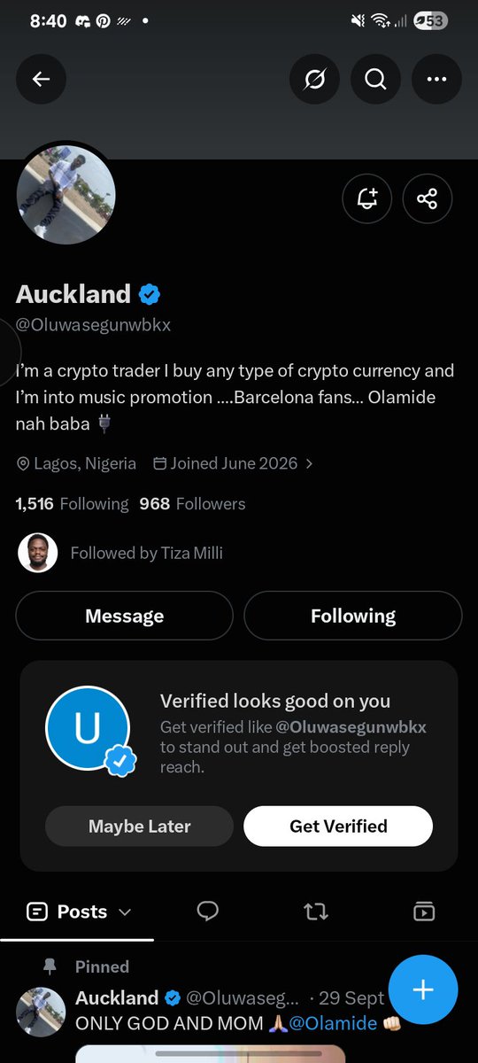Open the three-dot more options menu

(x=436, y=79)
